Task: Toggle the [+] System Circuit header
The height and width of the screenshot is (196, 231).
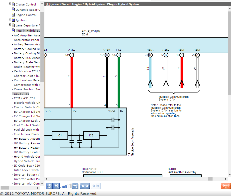Action: [x=47, y=4]
